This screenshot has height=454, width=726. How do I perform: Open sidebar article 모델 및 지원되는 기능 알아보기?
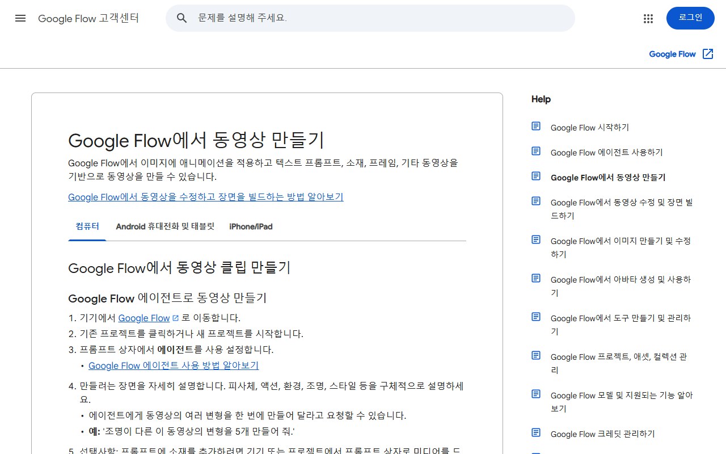622,402
